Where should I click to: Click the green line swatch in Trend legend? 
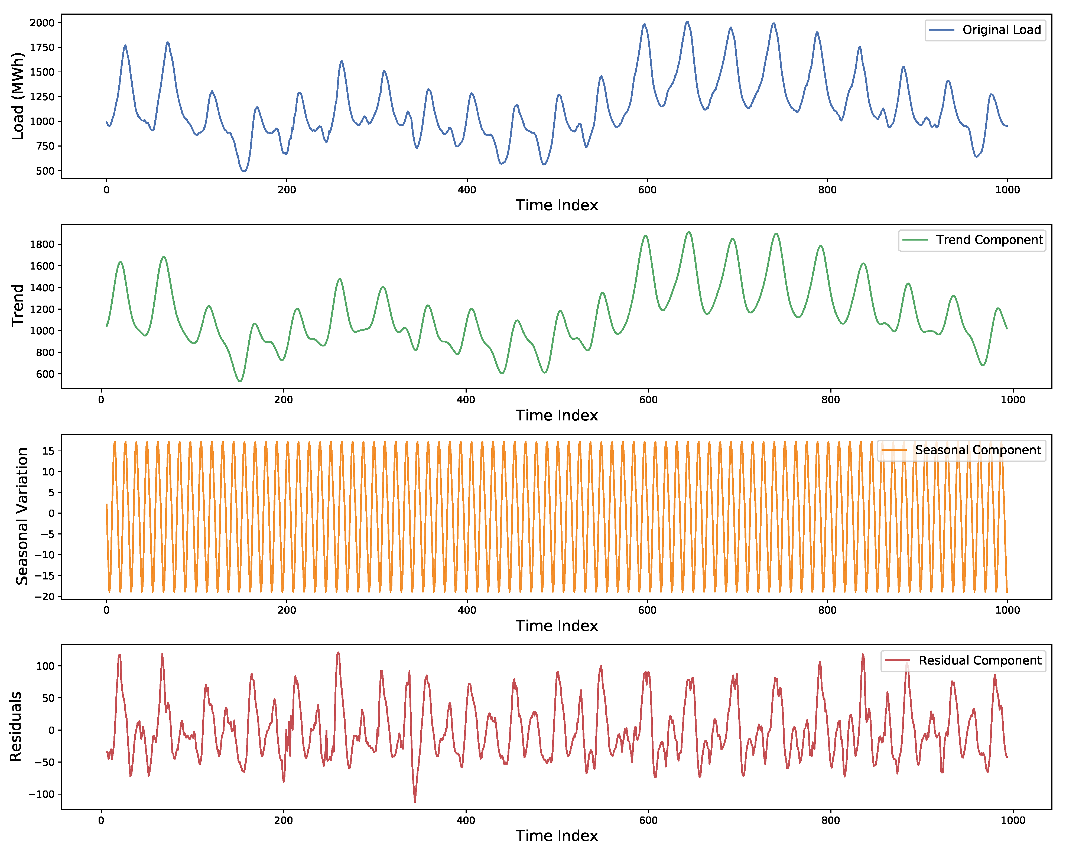pos(915,240)
